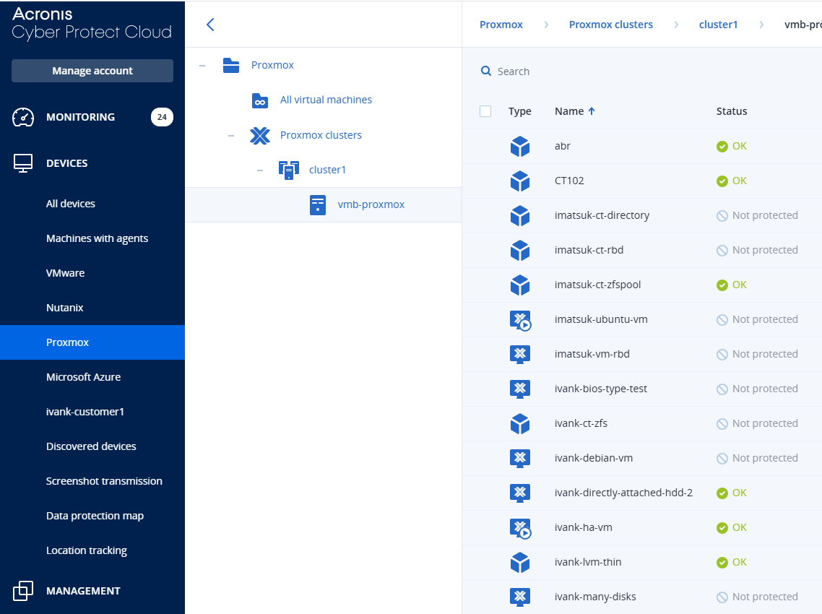The image size is (822, 614).
Task: Click the Manage account button
Action: coord(92,71)
